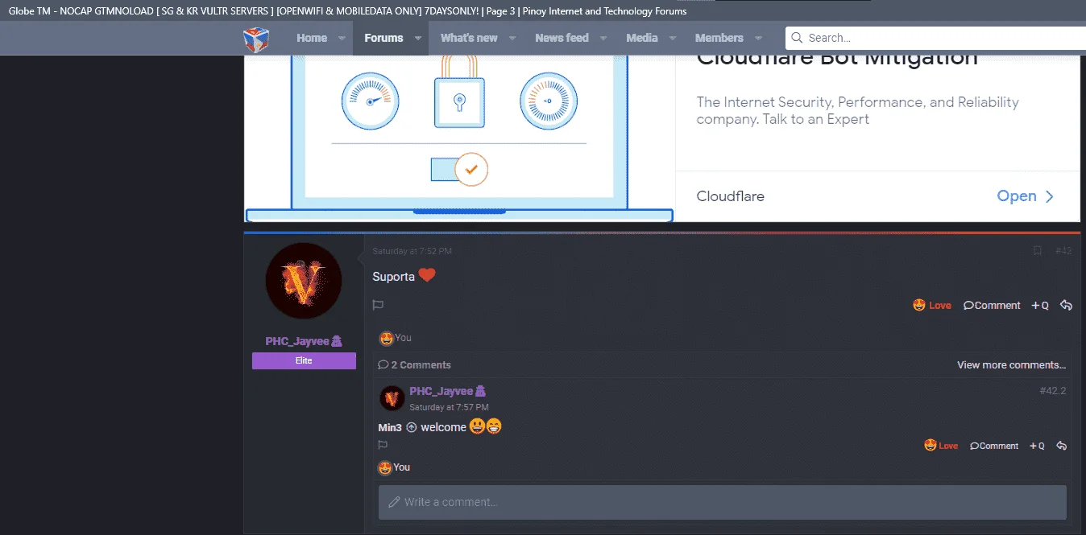Screen dimensions: 1086x535
Task: Open the Home menu item
Action: (312, 38)
